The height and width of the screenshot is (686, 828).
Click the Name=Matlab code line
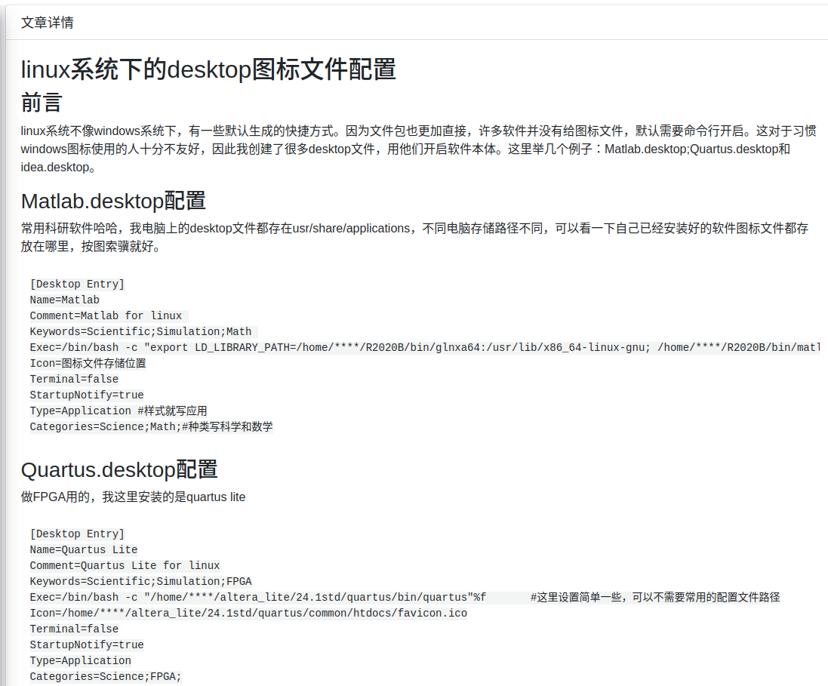64,300
